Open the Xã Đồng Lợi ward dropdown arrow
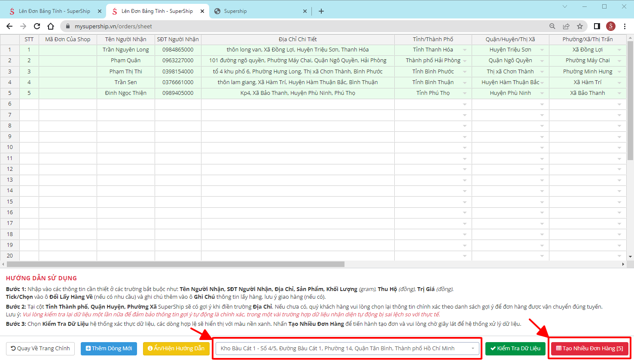 619,50
